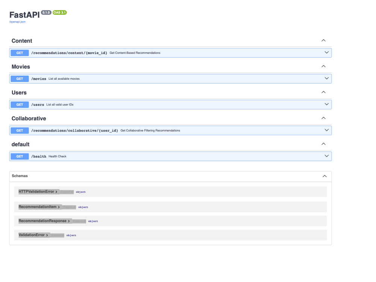
Task: Expand the RecommendationResponse schema
Action: (44, 221)
